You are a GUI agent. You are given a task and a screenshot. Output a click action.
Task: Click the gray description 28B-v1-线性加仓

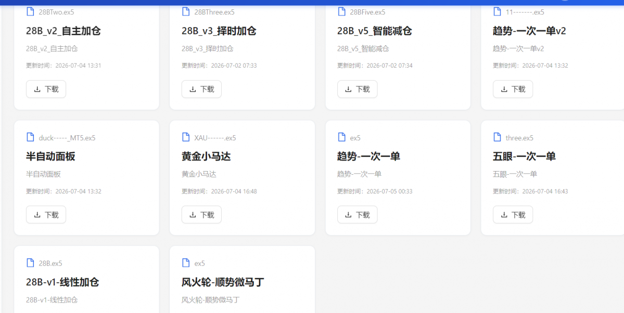(x=52, y=300)
